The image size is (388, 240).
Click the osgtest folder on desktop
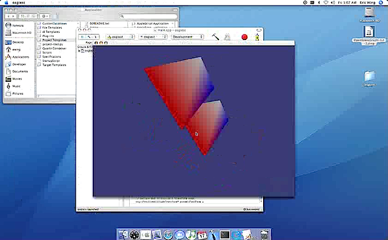pos(369,76)
